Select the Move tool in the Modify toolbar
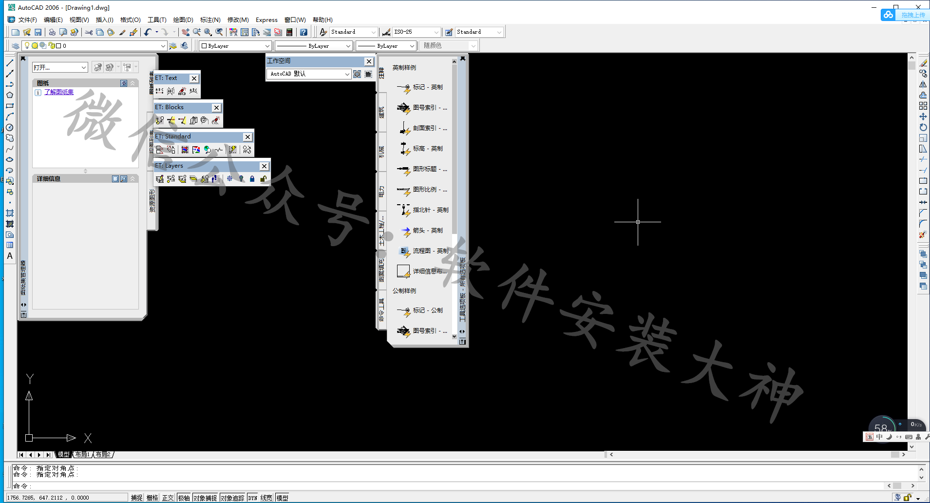The width and height of the screenshot is (930, 503). pos(923,116)
